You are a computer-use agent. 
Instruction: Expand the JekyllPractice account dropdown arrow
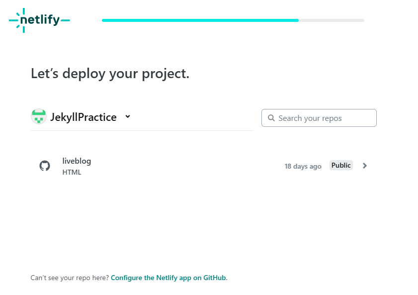tap(128, 116)
